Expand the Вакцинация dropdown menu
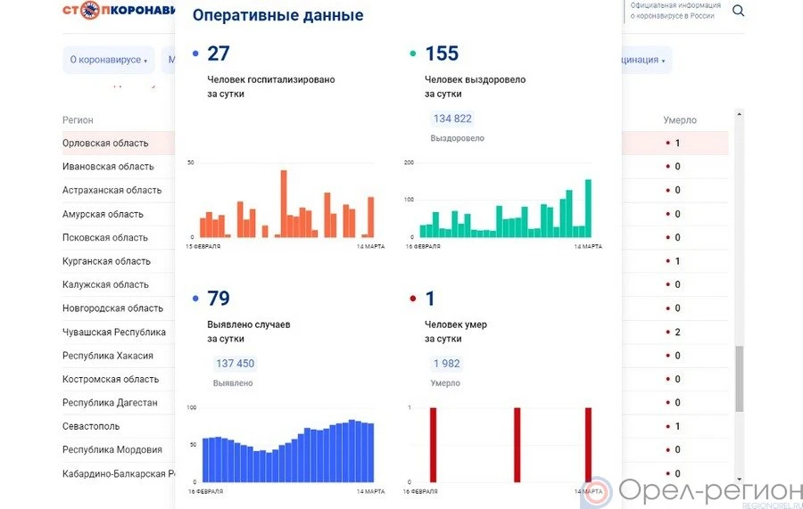 tap(640, 60)
